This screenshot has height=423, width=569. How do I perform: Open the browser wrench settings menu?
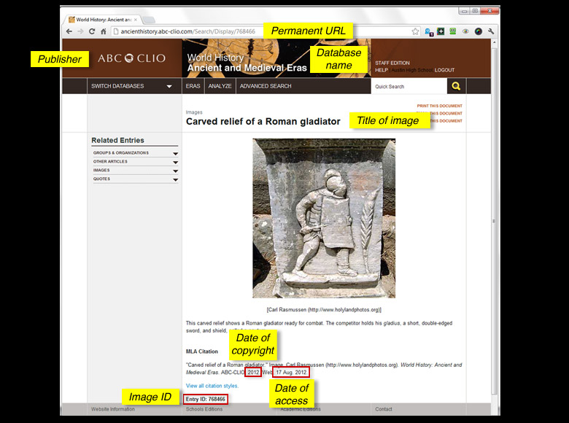(491, 31)
